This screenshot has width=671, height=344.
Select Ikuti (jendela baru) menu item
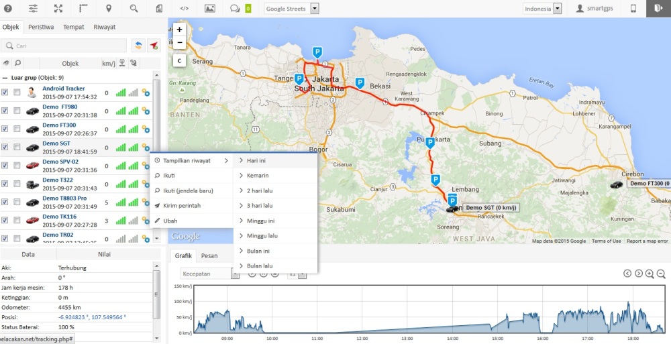(x=191, y=190)
